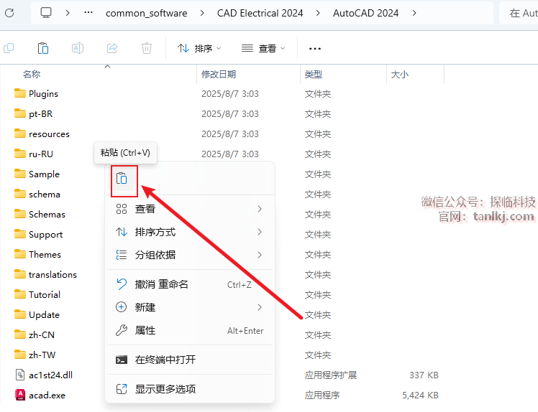
Task: Click 显示更多选项 menu entry
Action: 165,389
